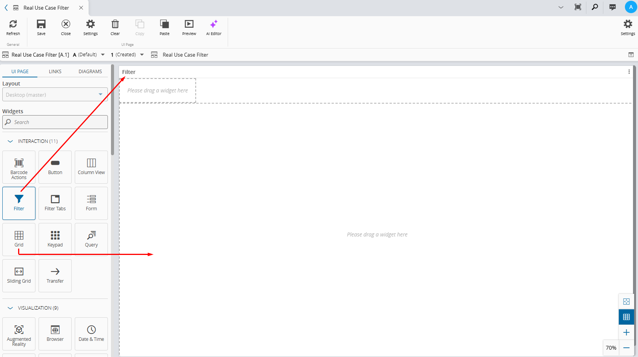Select the Transfer widget
This screenshot has height=357, width=638.
pyautogui.click(x=55, y=276)
